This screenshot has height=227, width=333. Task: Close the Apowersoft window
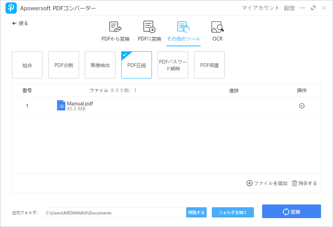[x=324, y=8]
